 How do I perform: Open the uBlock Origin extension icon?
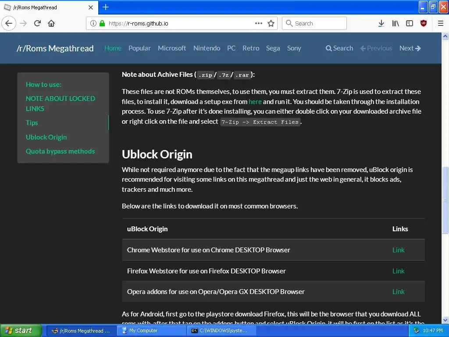(424, 23)
